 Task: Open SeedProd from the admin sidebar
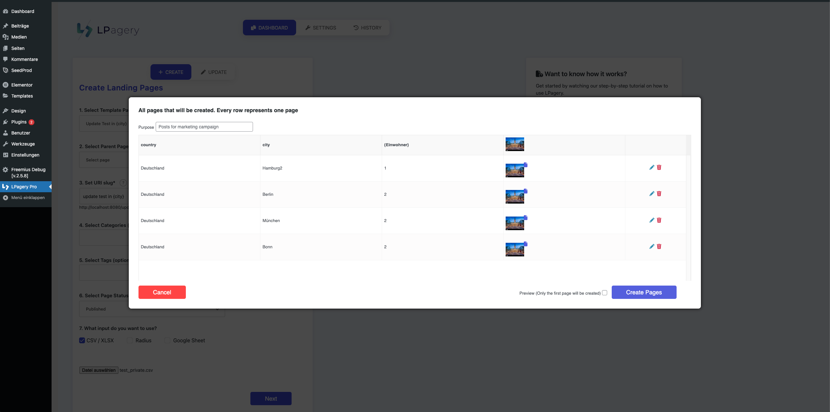click(x=21, y=70)
